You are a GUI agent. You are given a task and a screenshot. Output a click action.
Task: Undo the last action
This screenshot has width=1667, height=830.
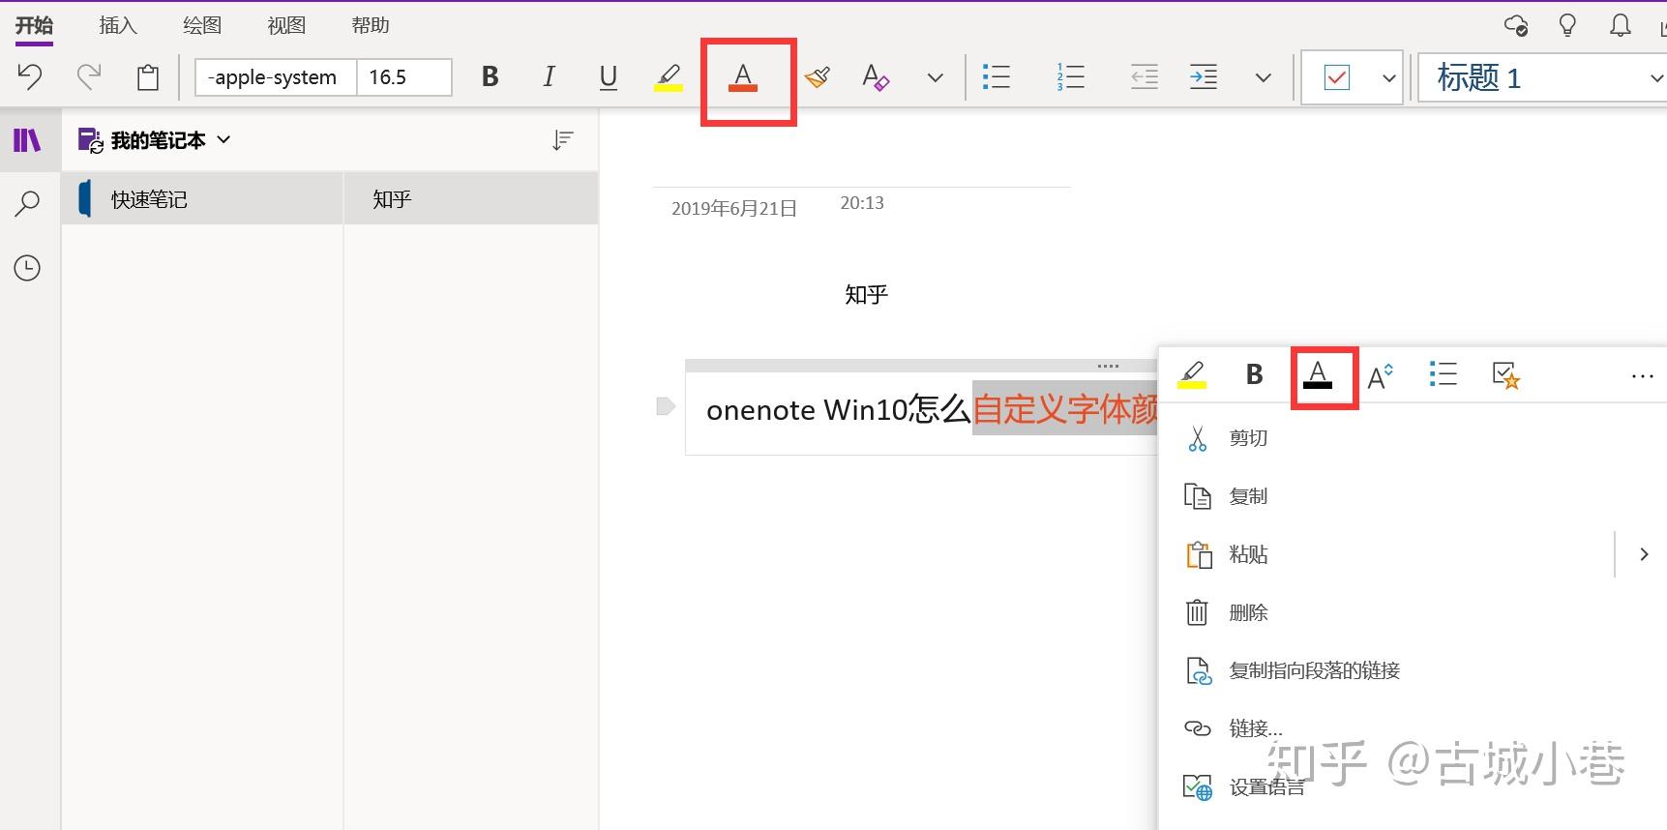click(x=30, y=76)
